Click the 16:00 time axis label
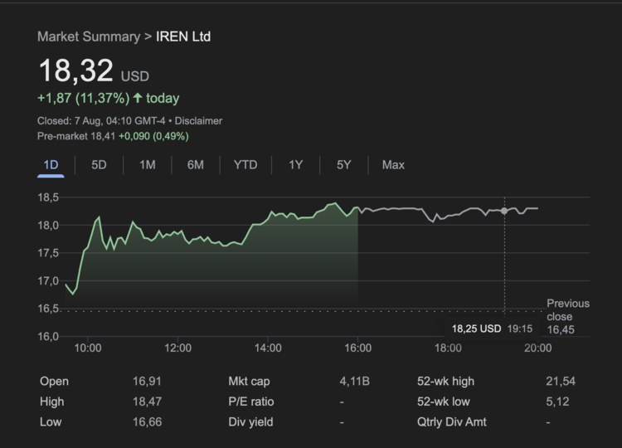Screen dimensions: 622x448 point(357,348)
